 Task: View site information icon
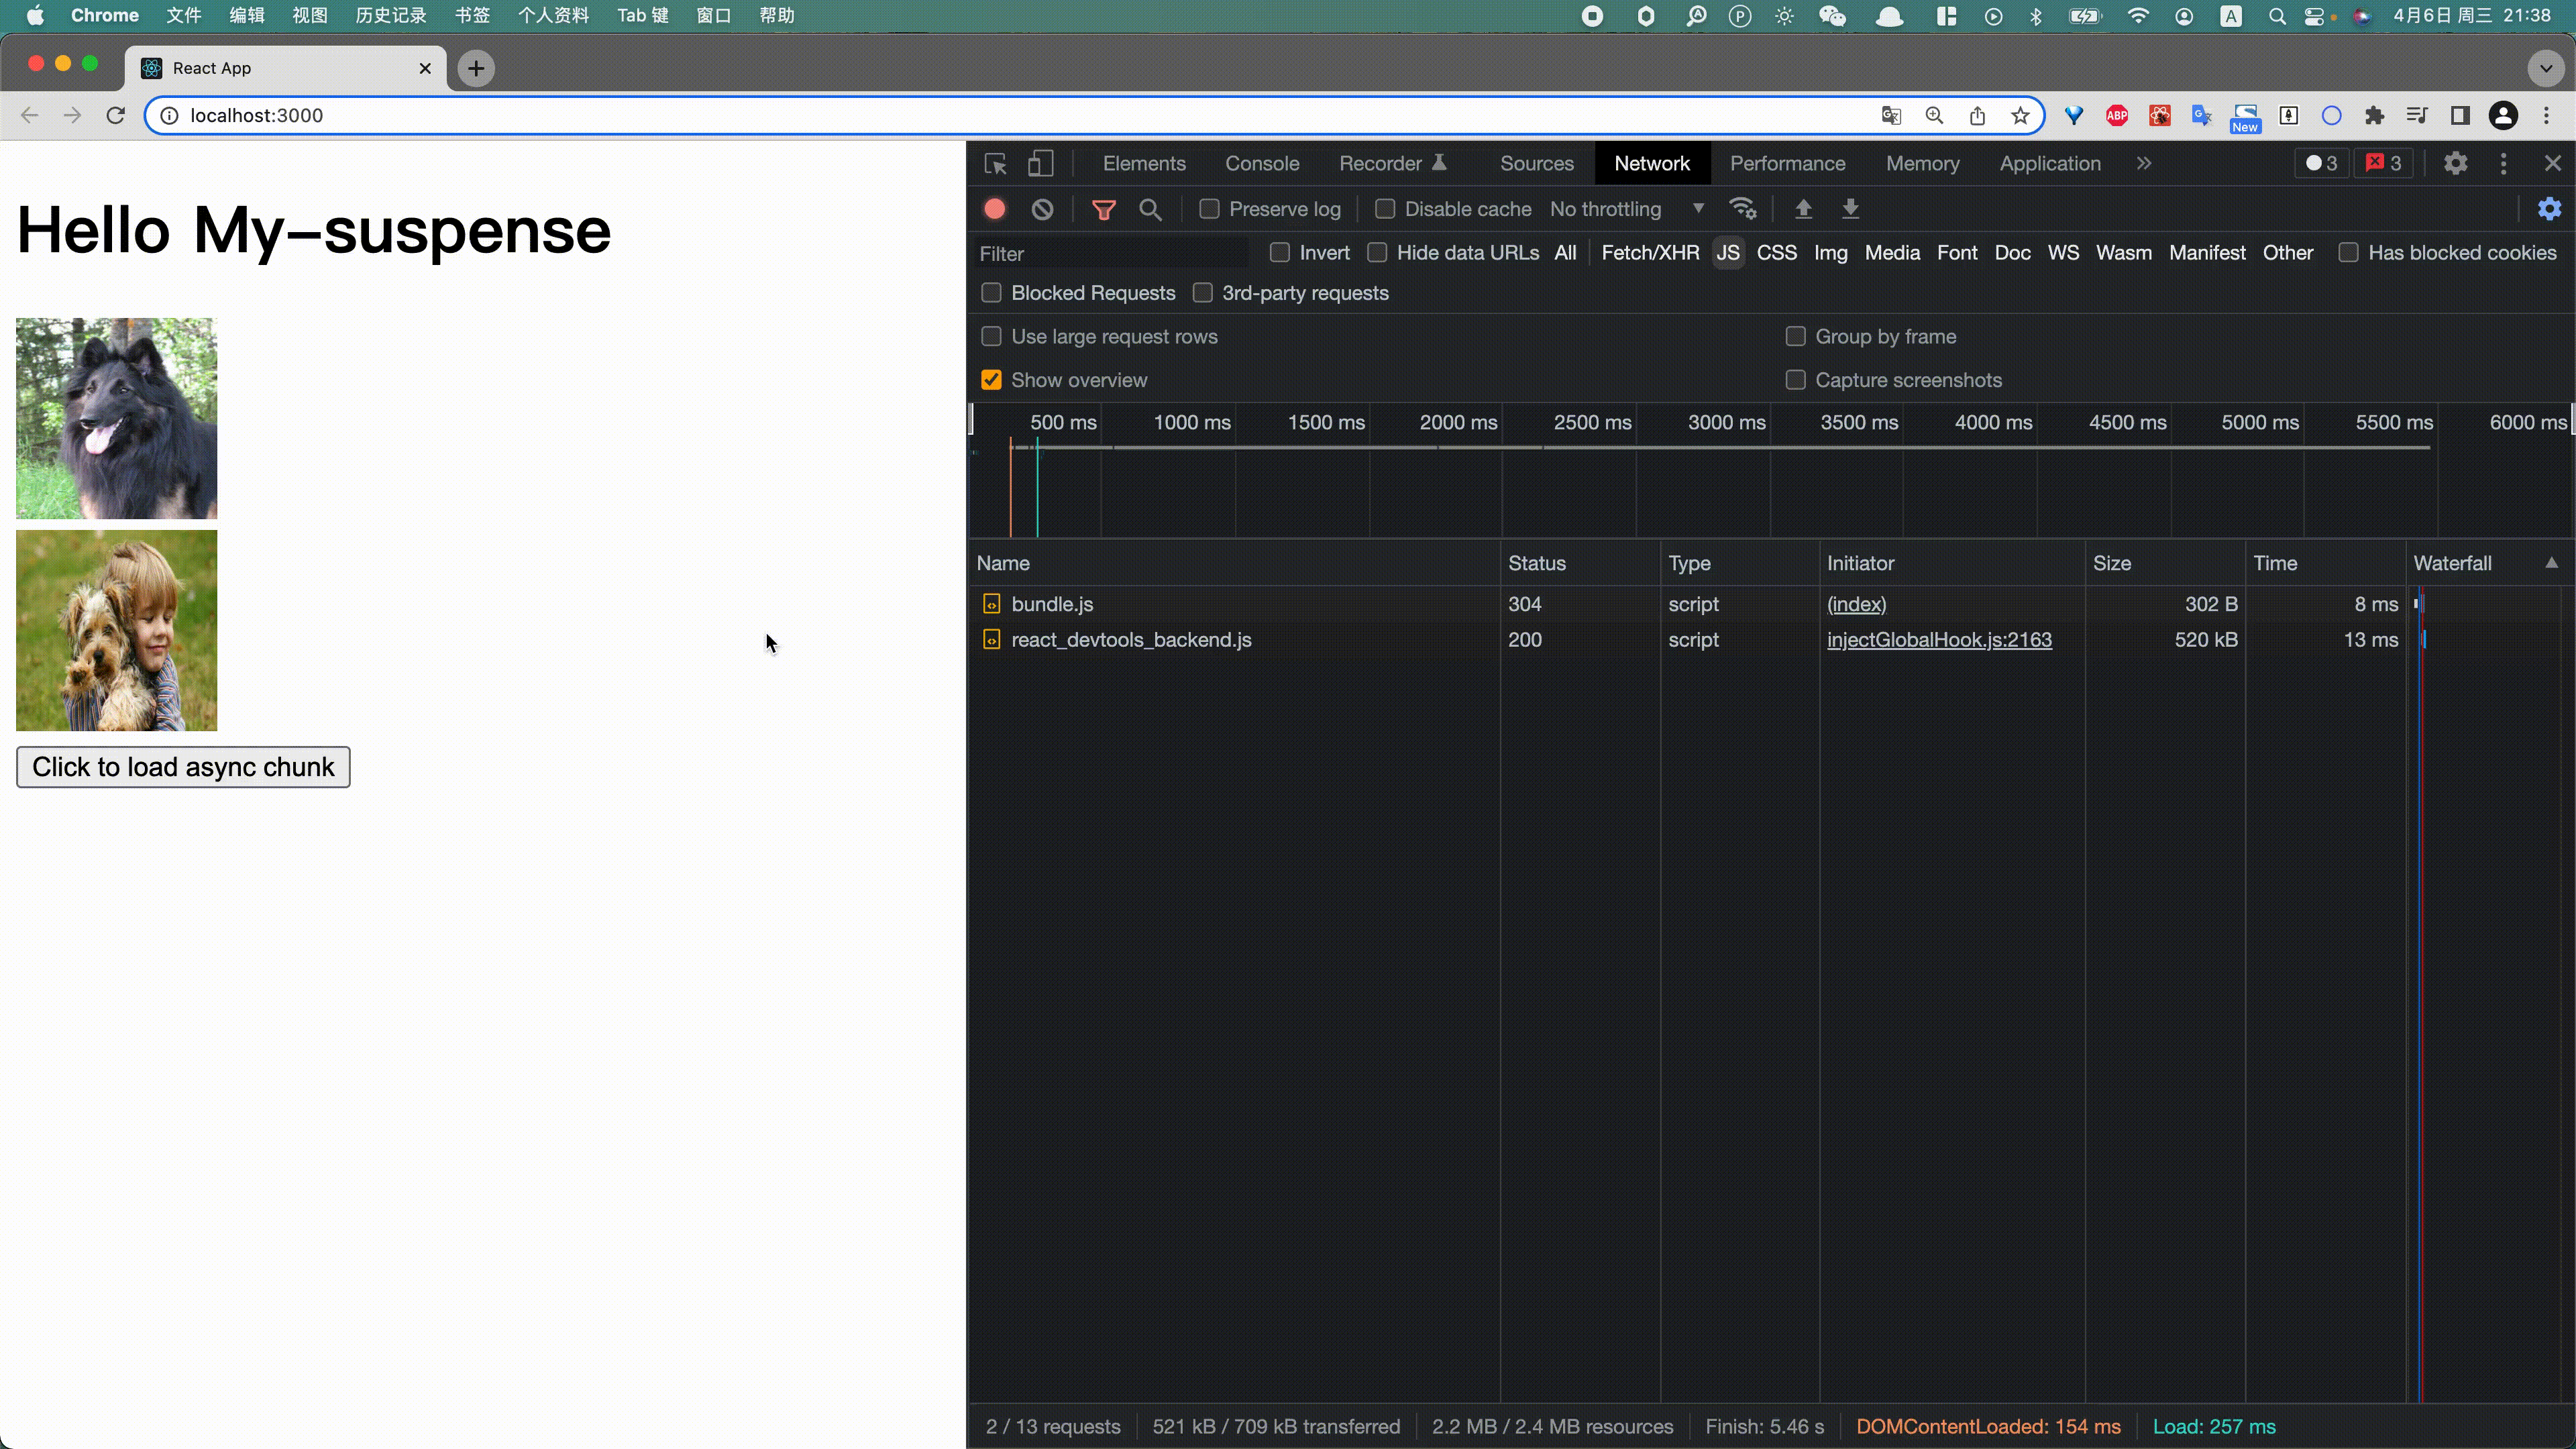tap(169, 115)
